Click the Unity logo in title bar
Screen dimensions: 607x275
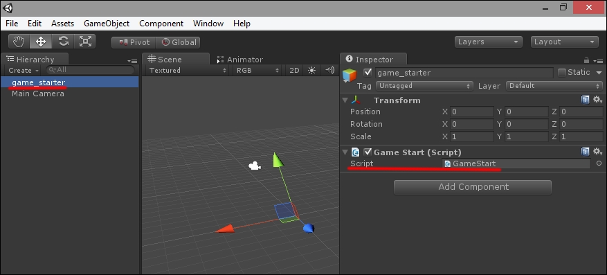click(8, 8)
